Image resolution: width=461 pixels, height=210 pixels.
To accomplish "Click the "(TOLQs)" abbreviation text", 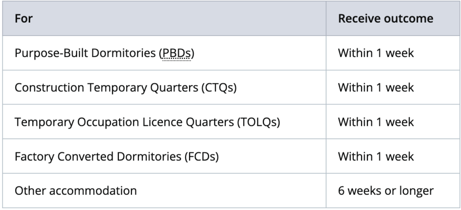I will click(x=259, y=122).
